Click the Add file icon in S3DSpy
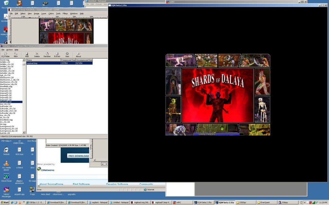The height and width of the screenshot is (205, 329). click(27, 55)
